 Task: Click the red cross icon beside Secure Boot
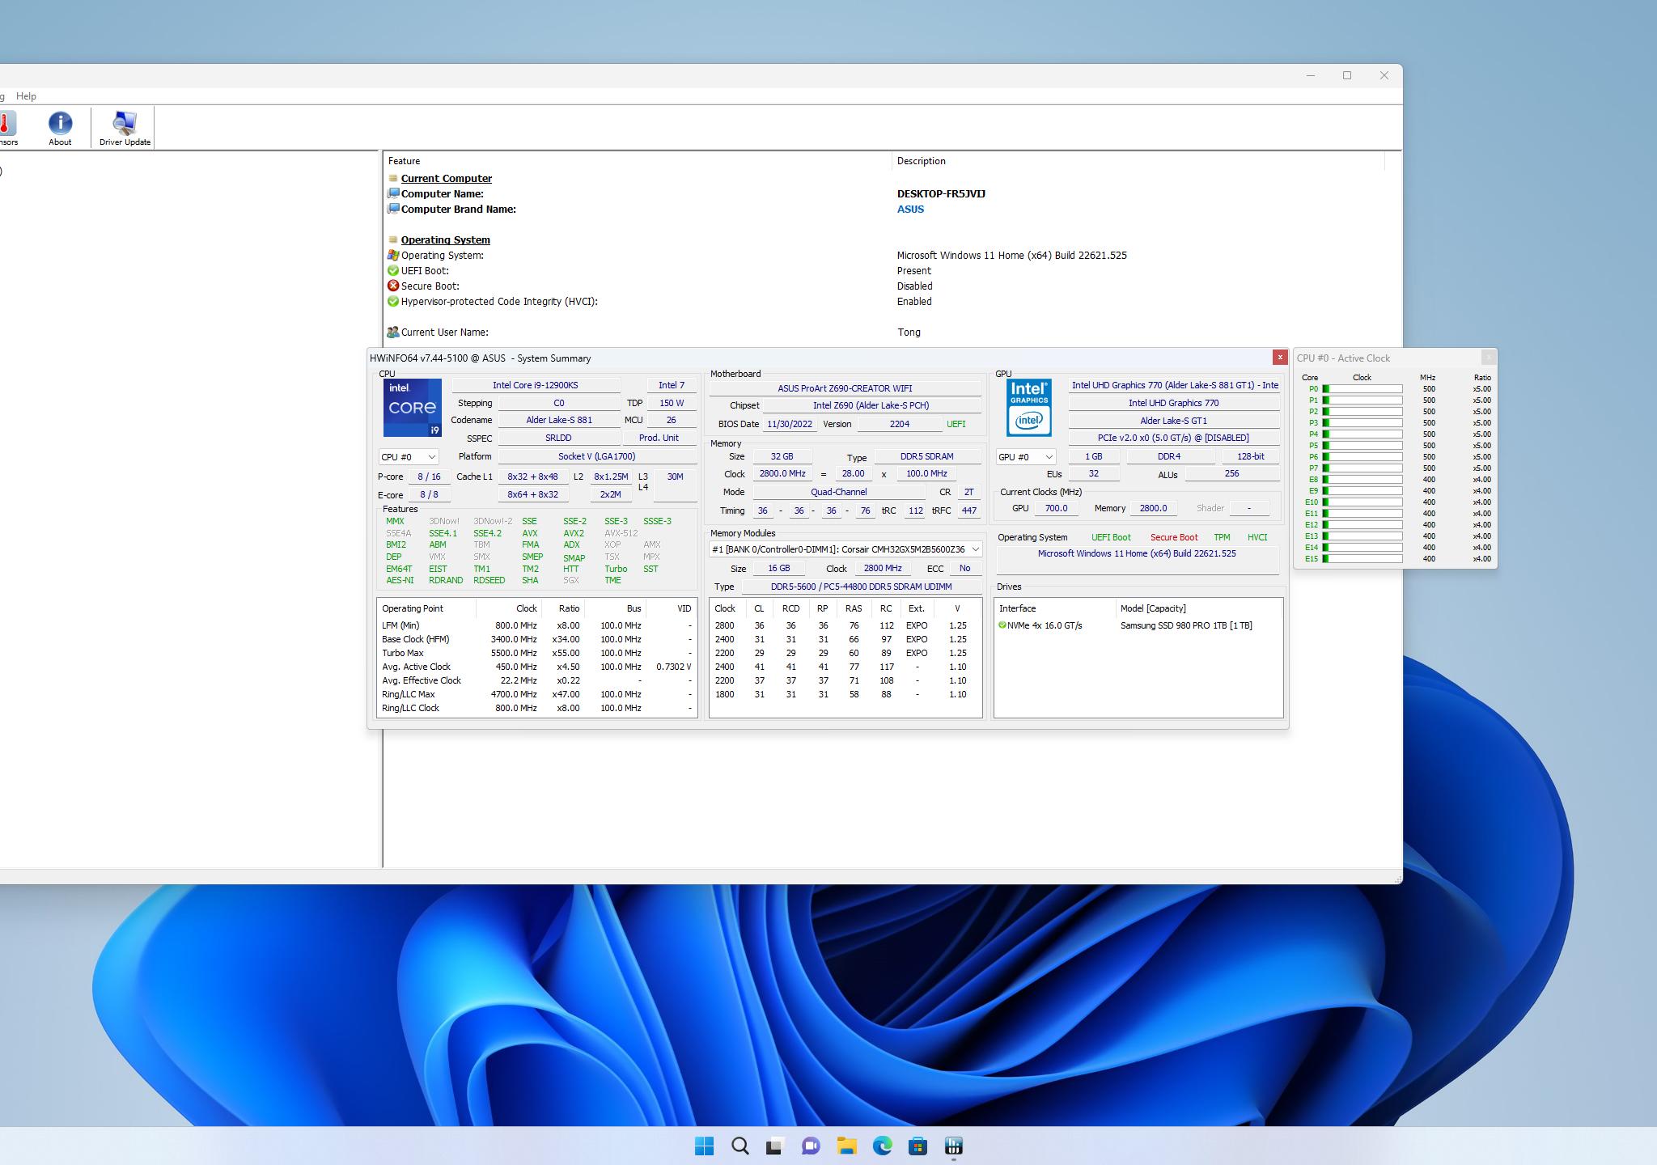393,286
